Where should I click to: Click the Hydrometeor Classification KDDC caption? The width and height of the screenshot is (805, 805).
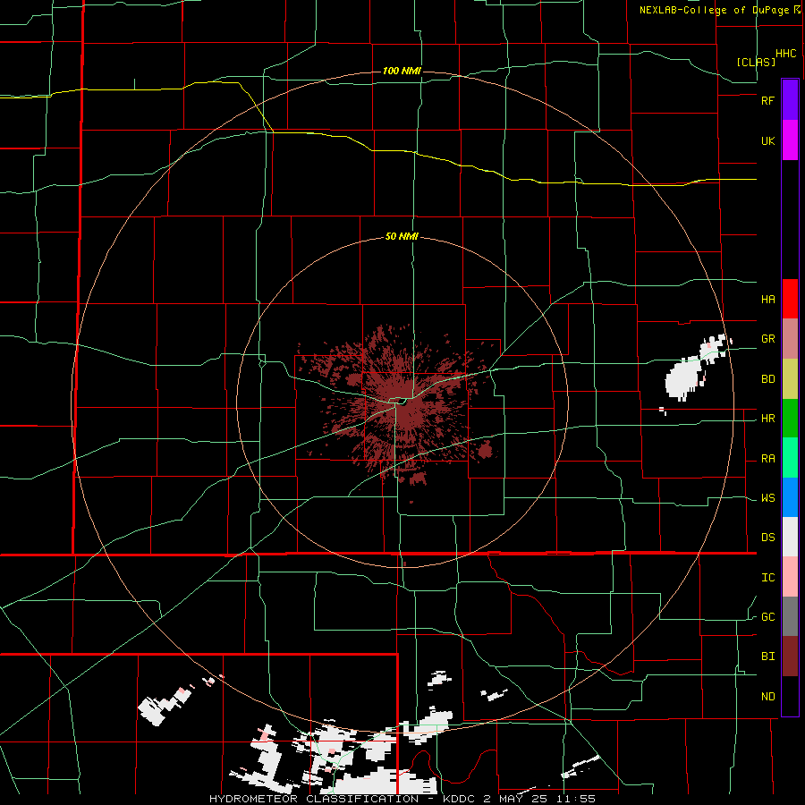click(x=402, y=799)
